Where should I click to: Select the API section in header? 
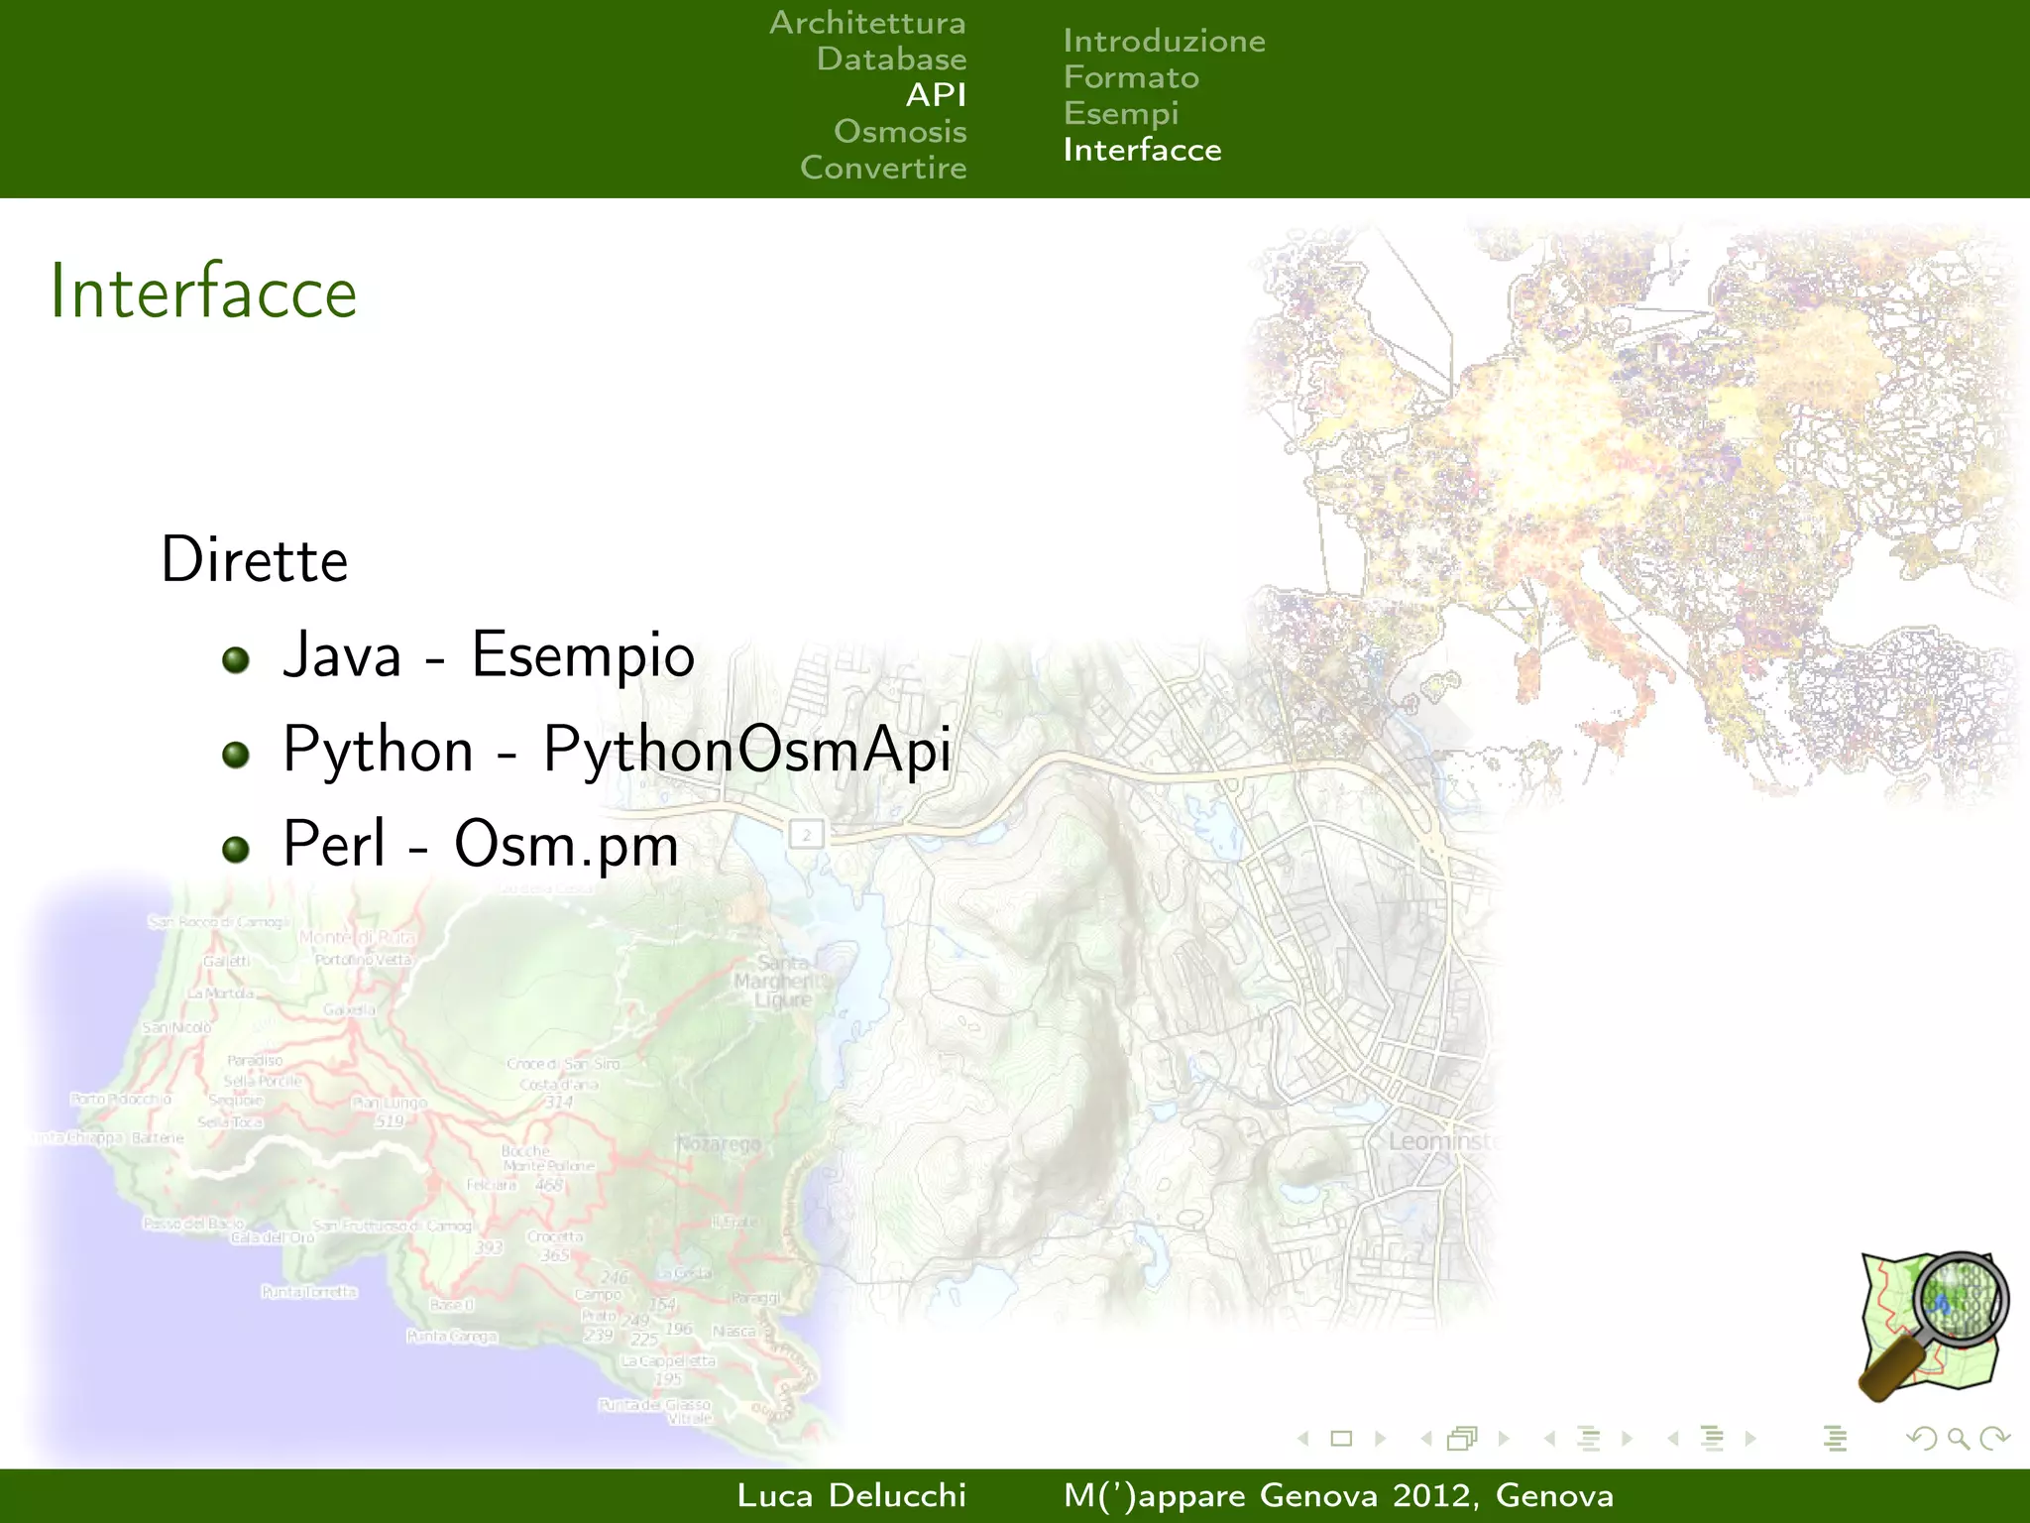(x=936, y=95)
